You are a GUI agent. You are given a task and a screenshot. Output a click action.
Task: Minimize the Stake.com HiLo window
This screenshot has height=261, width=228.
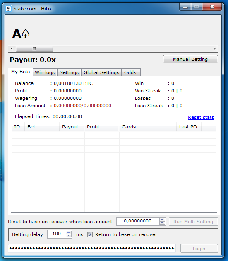185,7
